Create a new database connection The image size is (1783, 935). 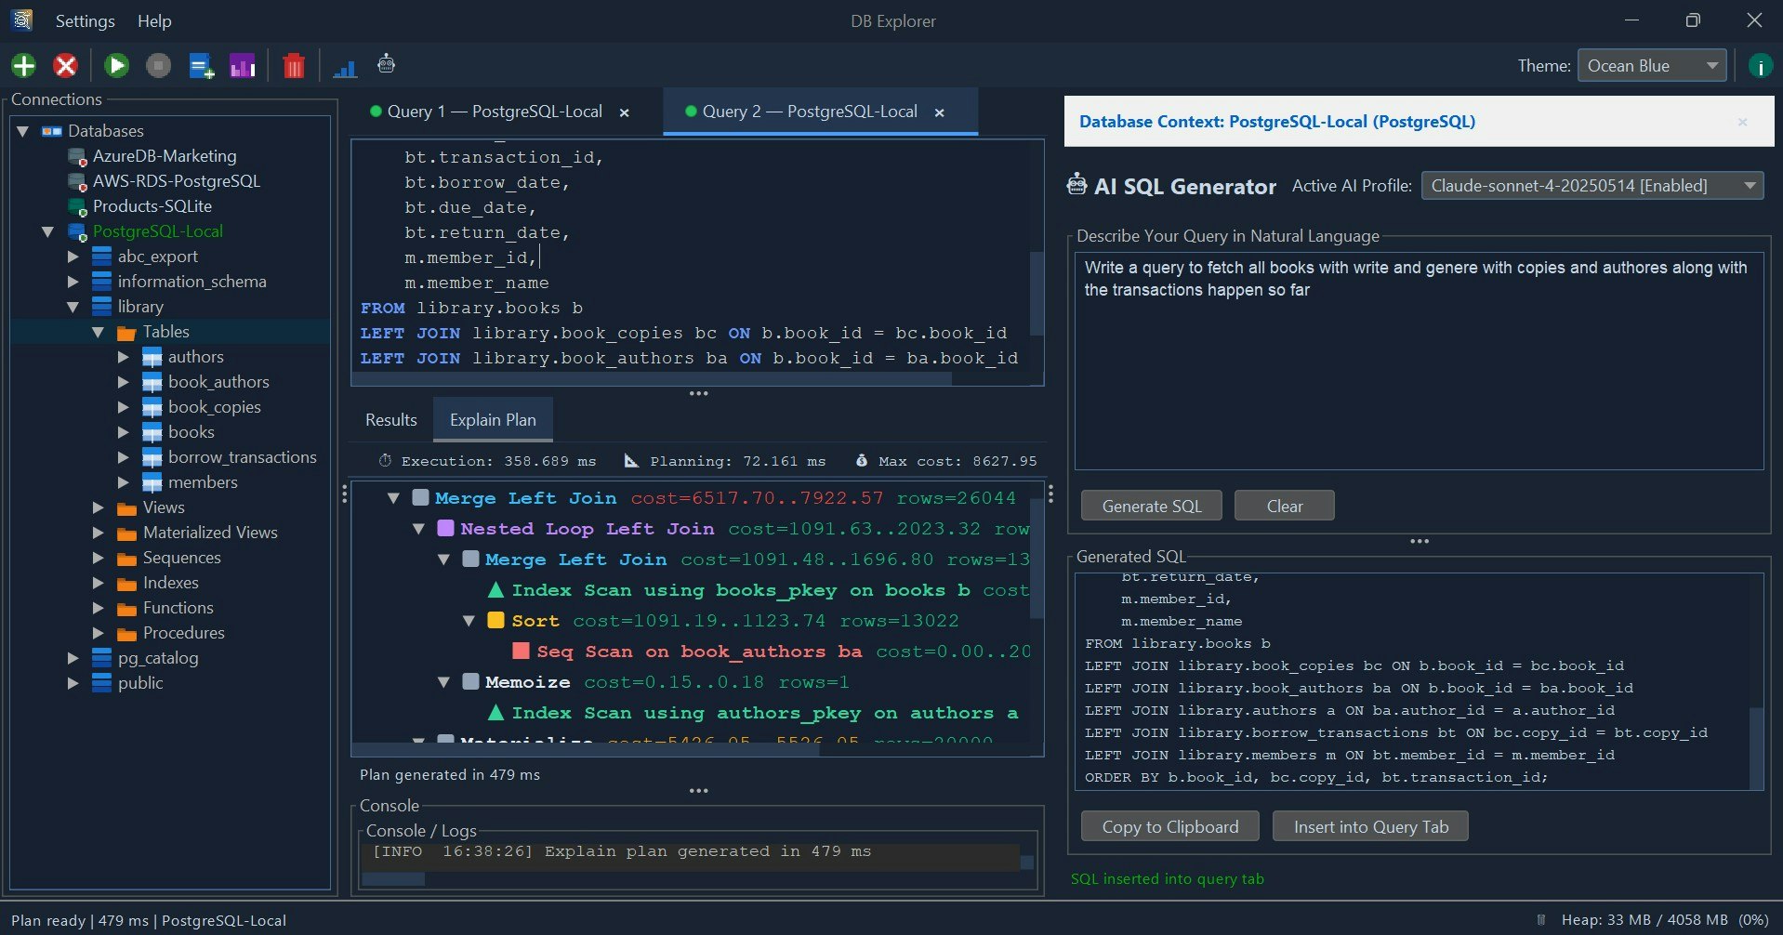click(x=23, y=65)
